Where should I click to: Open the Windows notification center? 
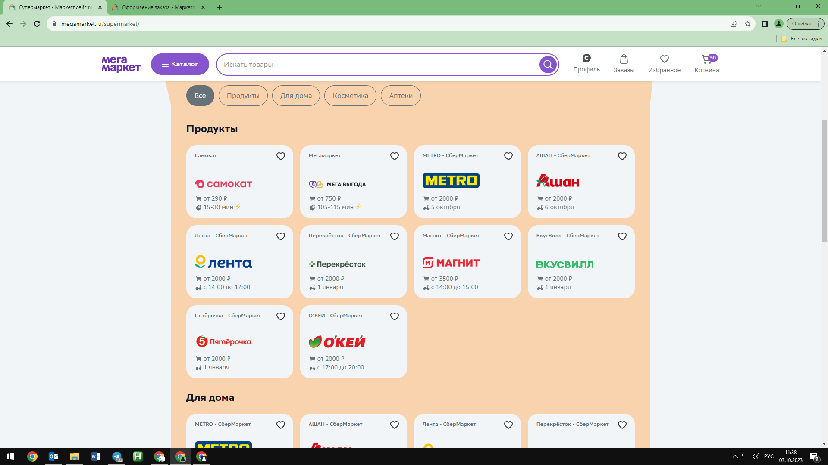point(815,457)
